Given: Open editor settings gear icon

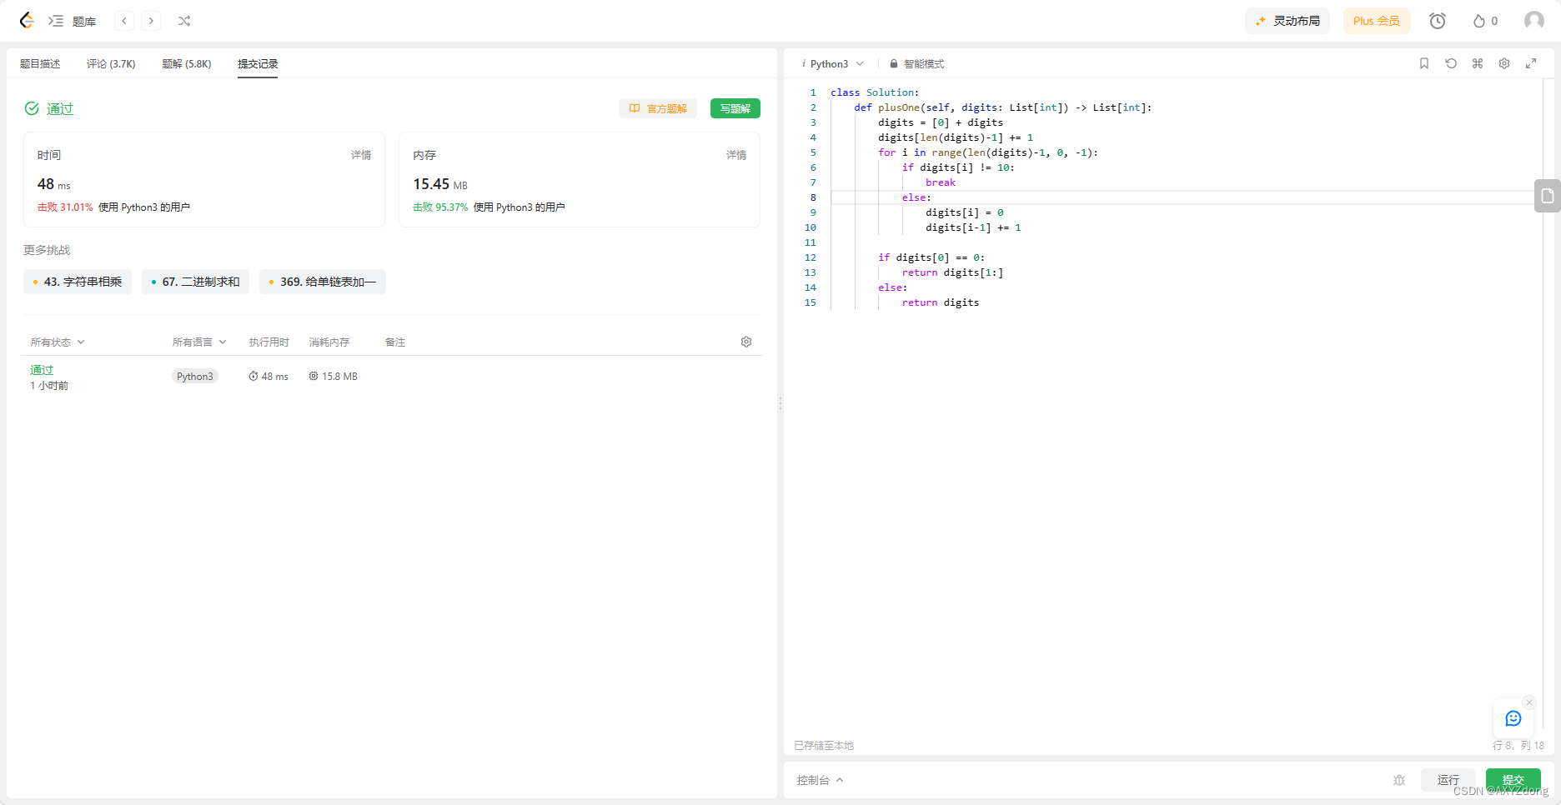Looking at the screenshot, I should pyautogui.click(x=1504, y=63).
